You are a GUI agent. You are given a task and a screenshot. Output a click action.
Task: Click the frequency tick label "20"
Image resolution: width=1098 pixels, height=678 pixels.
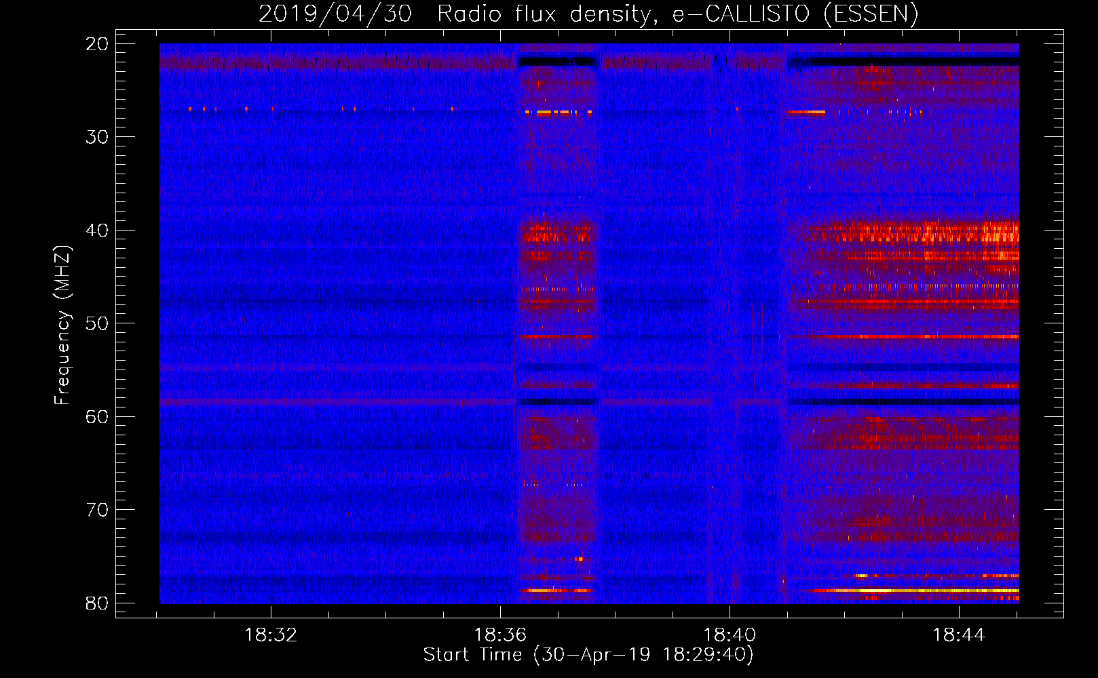click(x=97, y=44)
